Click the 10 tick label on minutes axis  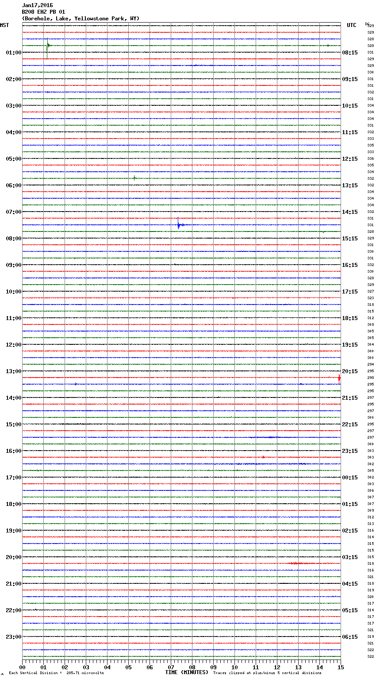point(235,667)
